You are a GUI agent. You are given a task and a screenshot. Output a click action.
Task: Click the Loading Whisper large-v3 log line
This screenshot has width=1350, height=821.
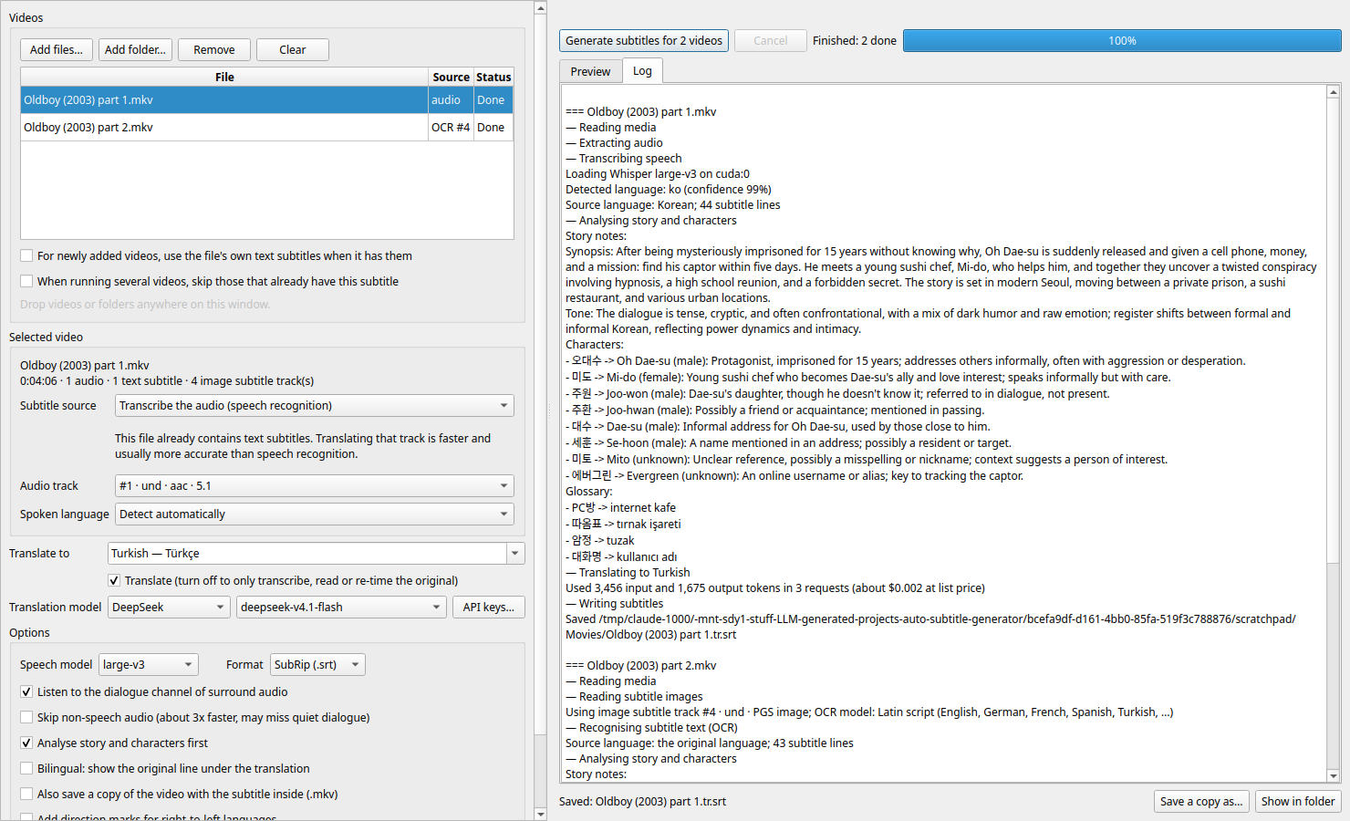pos(658,174)
